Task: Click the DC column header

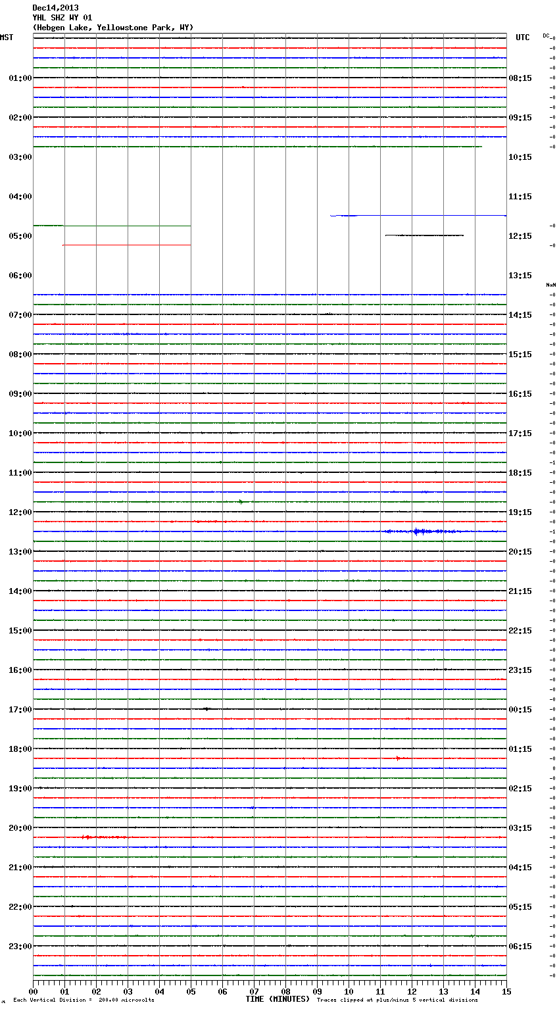Action: point(546,36)
